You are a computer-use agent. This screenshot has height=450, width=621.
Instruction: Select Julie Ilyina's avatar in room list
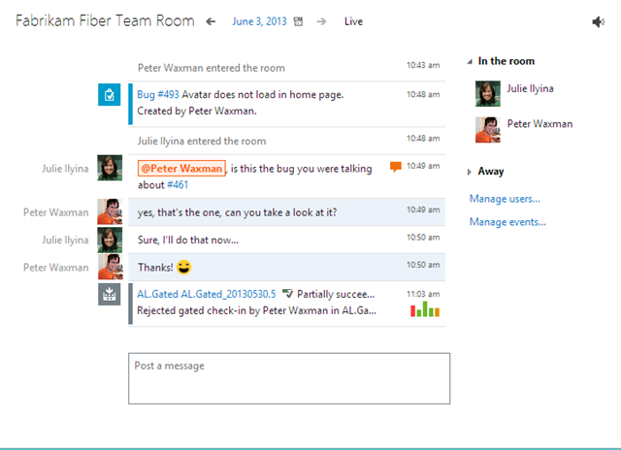coord(488,93)
